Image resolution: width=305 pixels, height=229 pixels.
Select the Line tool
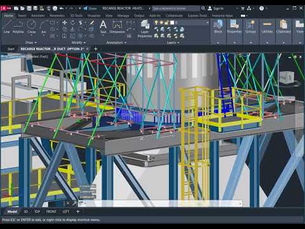click(x=6, y=27)
